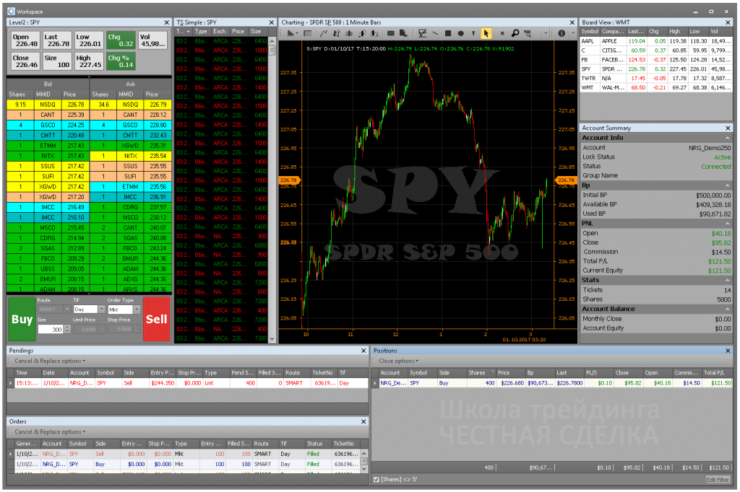
Task: Click the max zoom icon in chart toolbar
Action: [528, 33]
